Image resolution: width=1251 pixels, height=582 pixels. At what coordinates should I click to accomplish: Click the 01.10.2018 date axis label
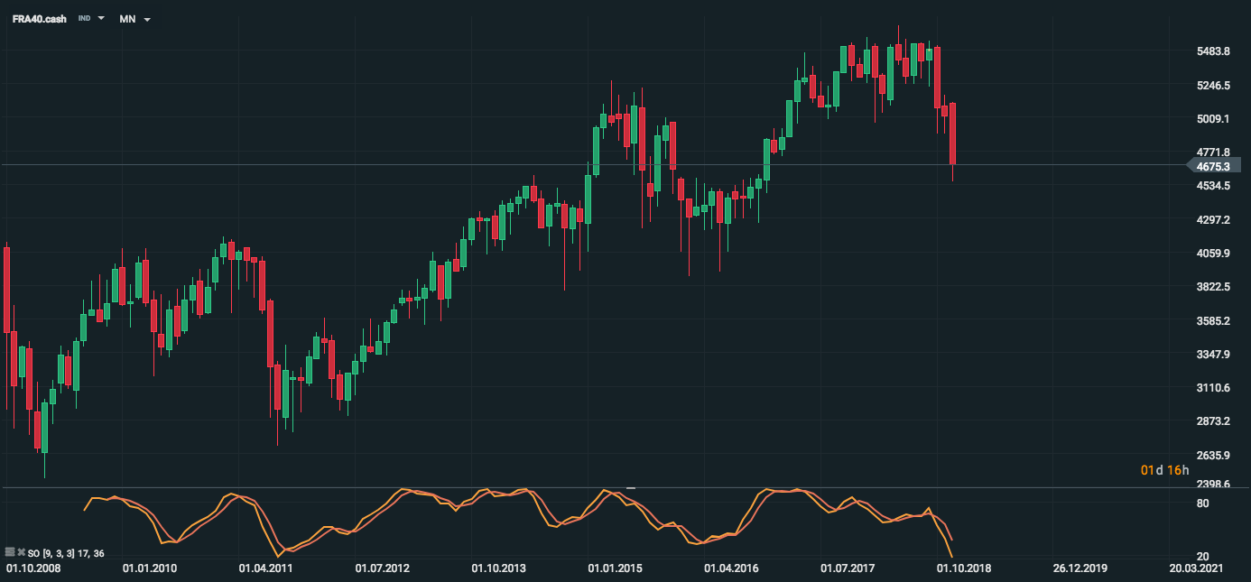click(x=965, y=569)
